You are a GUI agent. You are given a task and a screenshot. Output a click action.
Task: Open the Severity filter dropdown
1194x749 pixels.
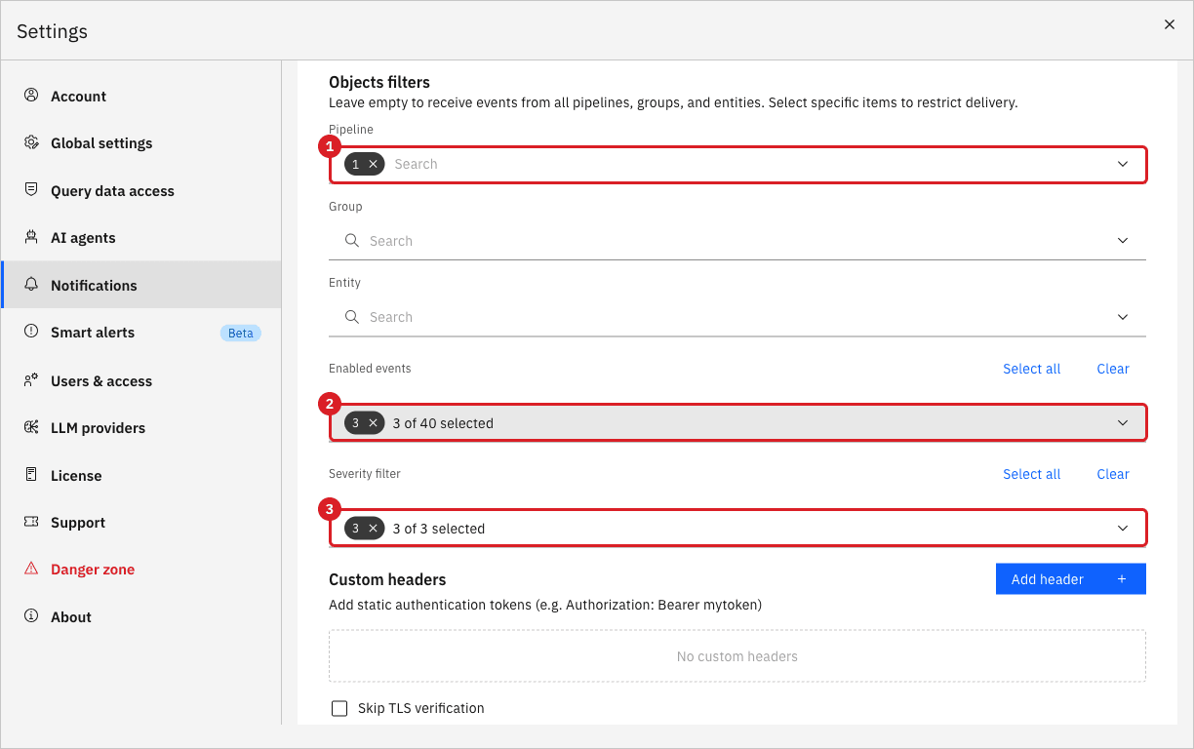pos(737,529)
